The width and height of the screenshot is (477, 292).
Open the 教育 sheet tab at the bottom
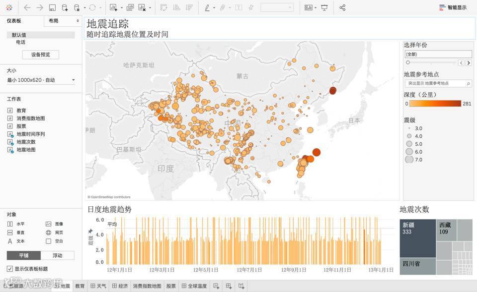(x=79, y=286)
